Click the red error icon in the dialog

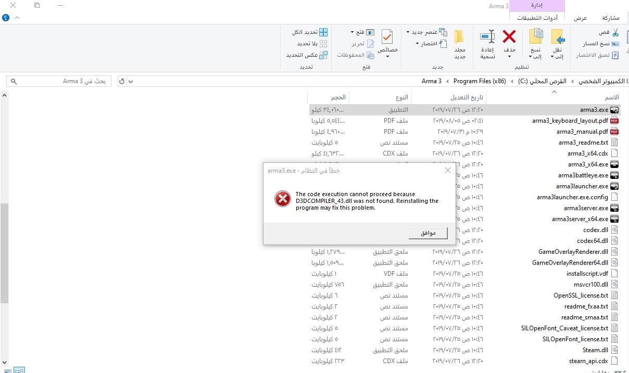click(282, 199)
